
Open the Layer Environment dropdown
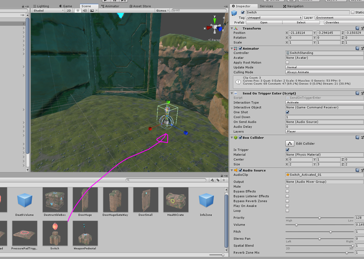[339, 18]
